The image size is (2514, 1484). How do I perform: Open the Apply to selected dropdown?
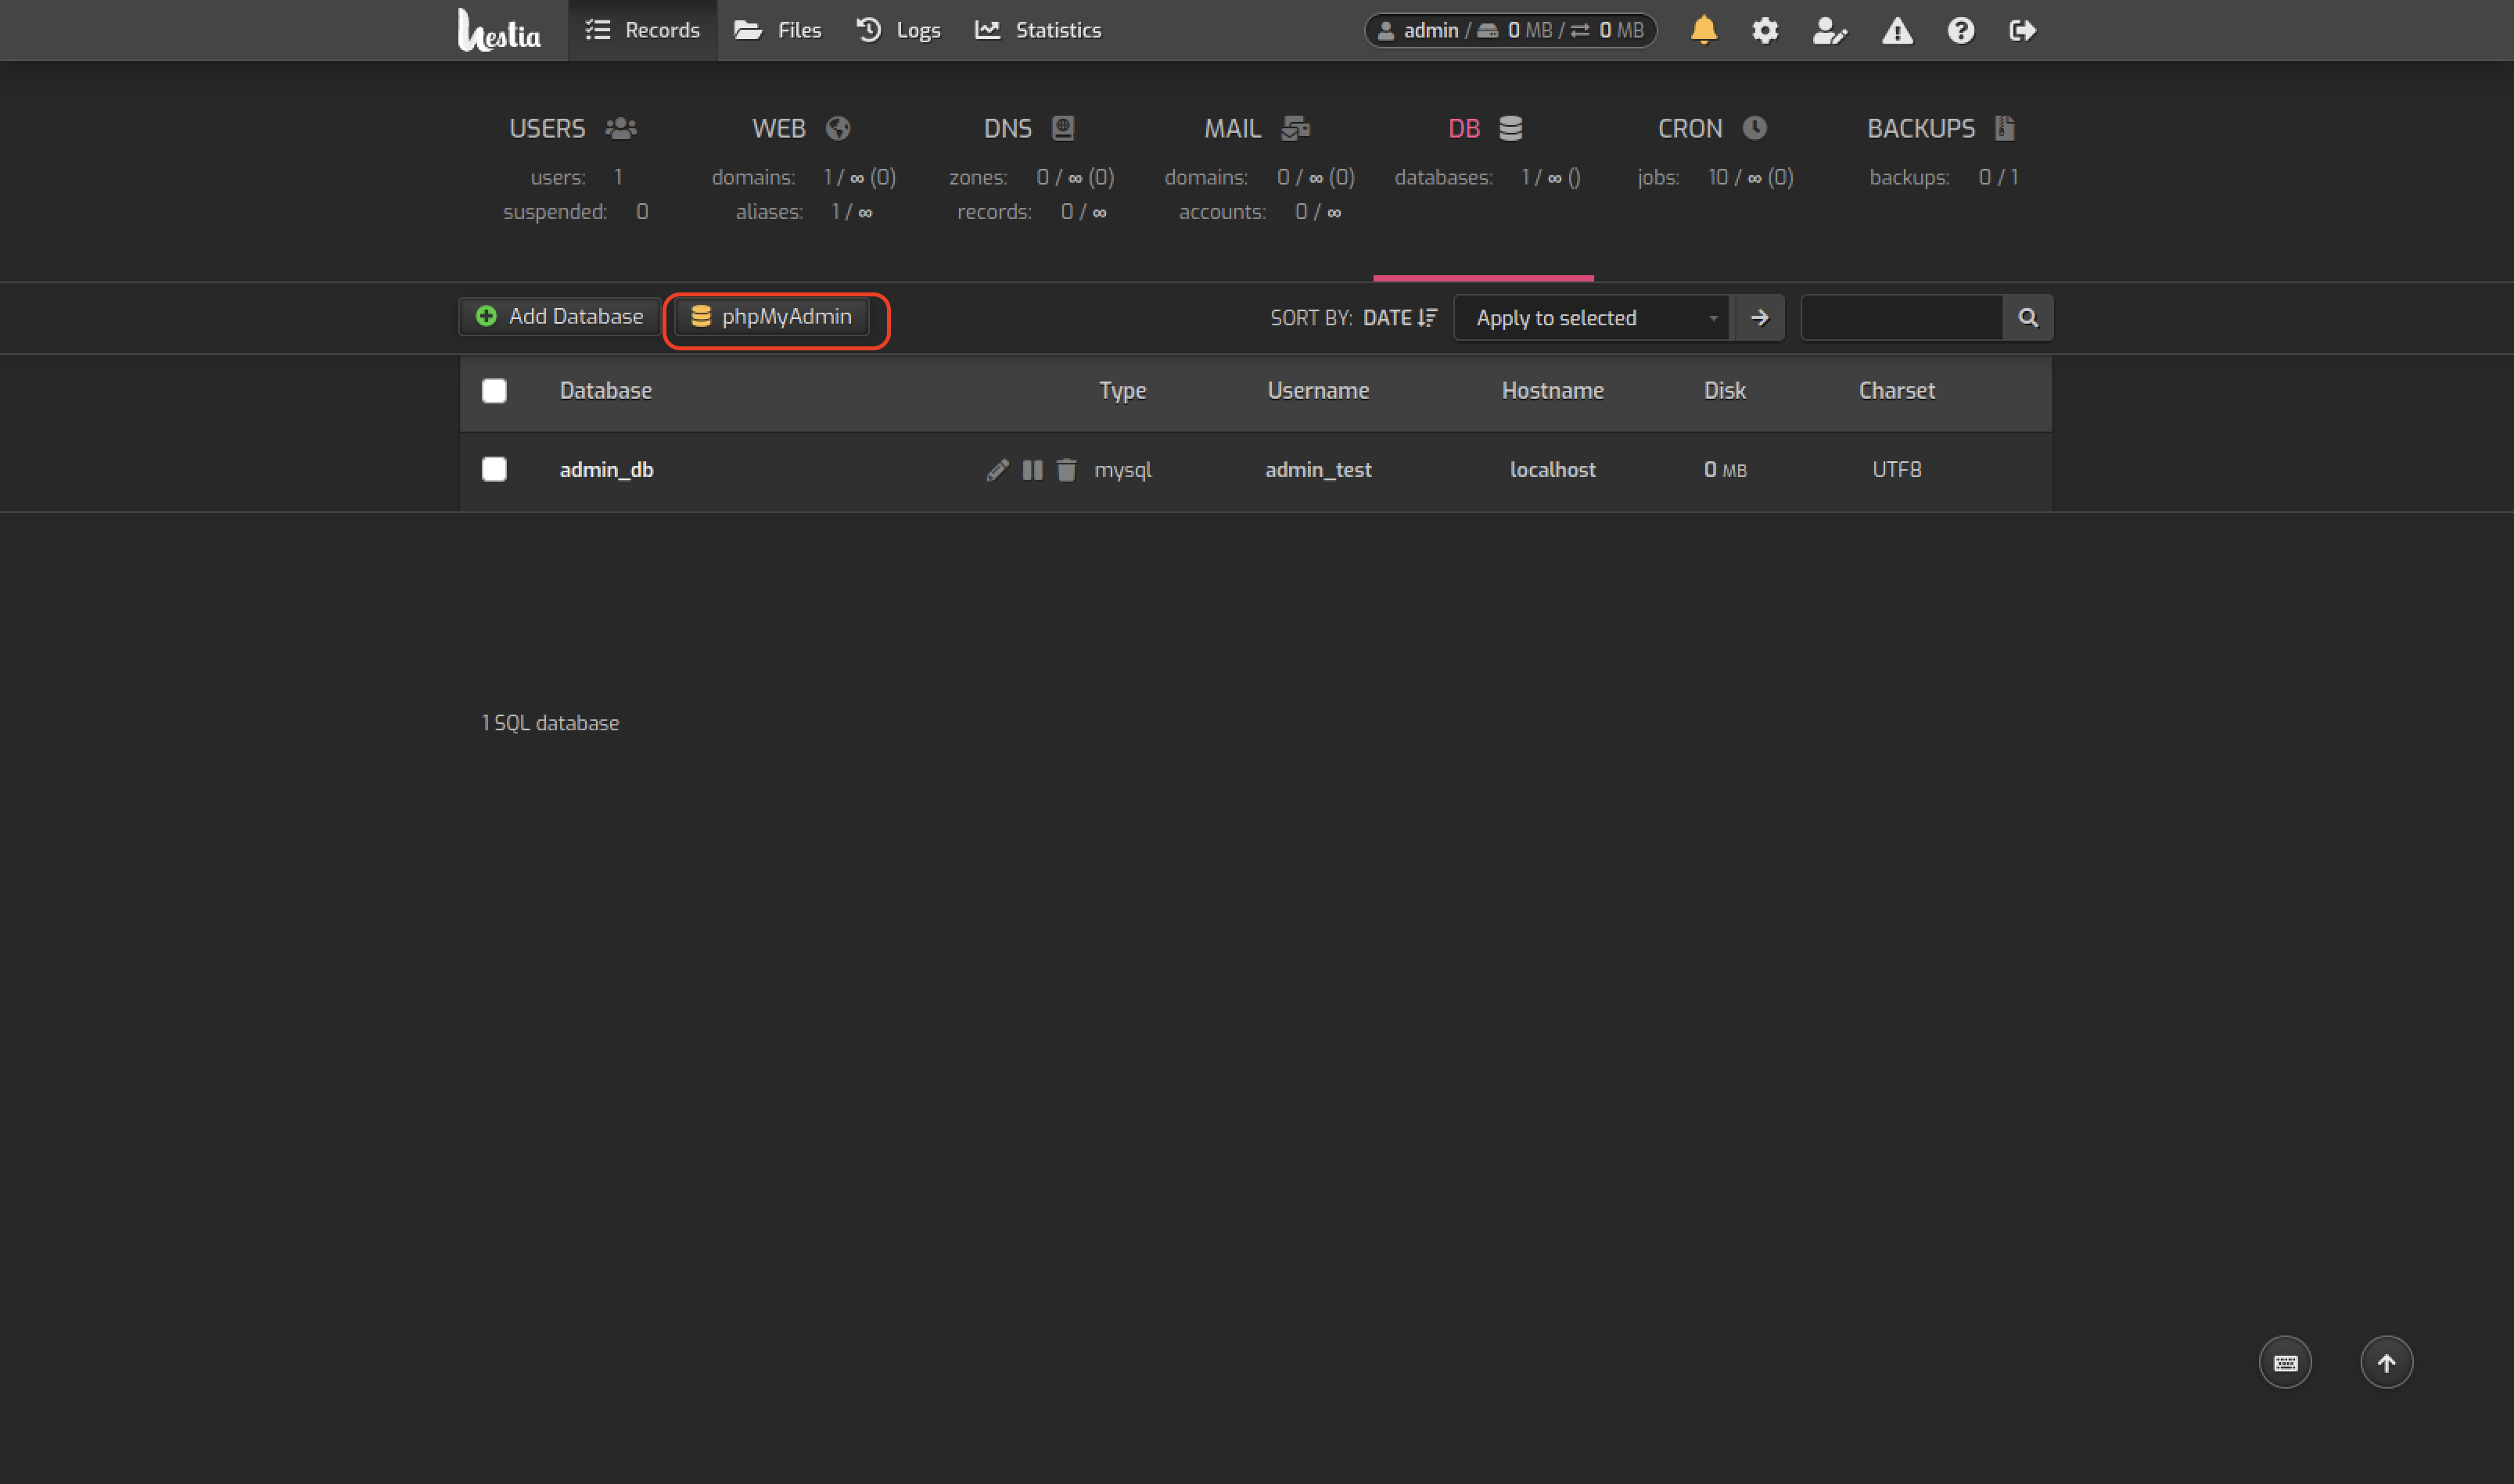click(x=1591, y=318)
